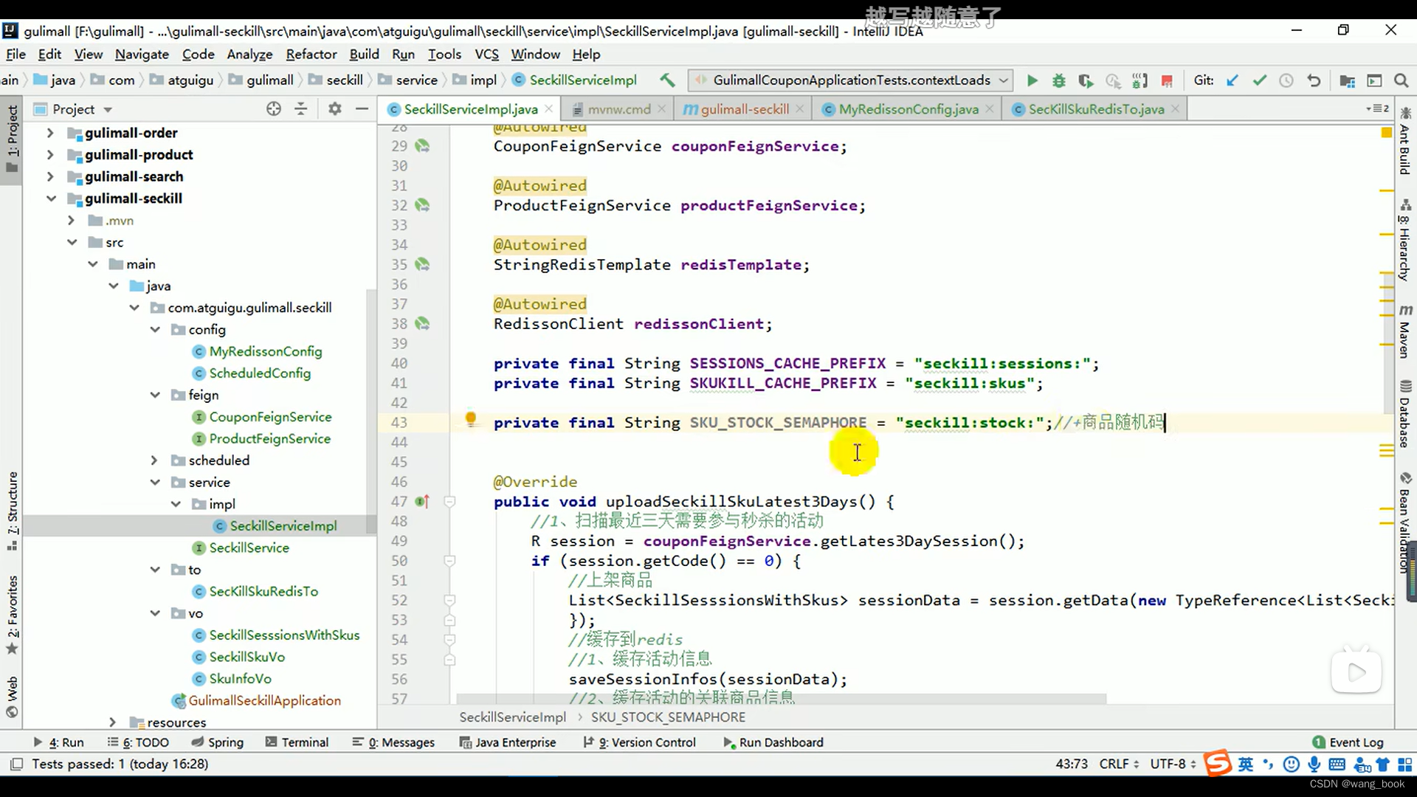
Task: Open Project panel settings gear
Action: [334, 108]
